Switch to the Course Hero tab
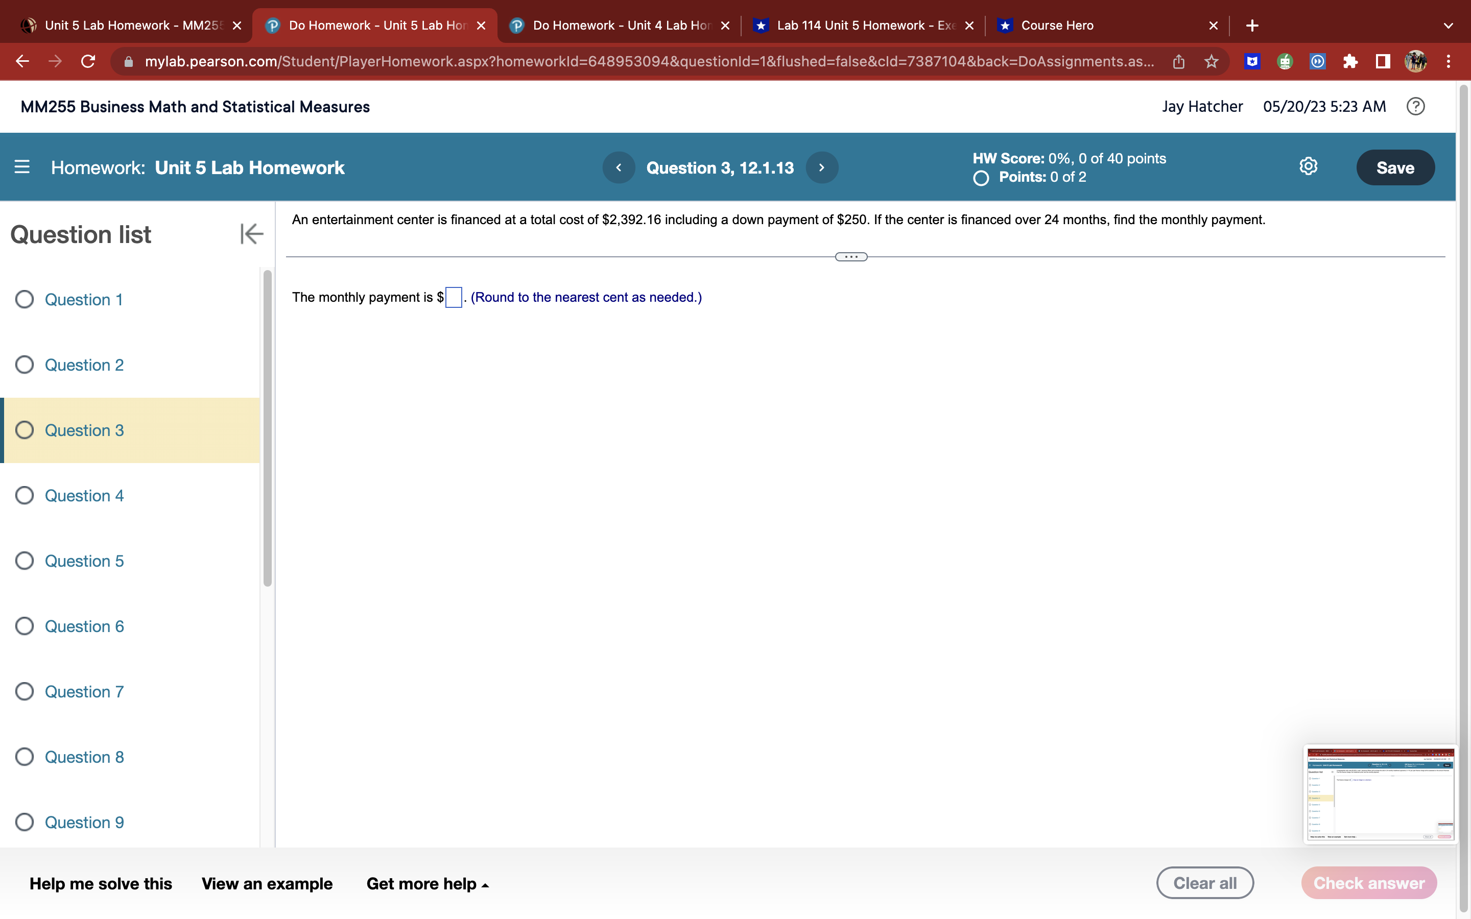 pos(1058,25)
